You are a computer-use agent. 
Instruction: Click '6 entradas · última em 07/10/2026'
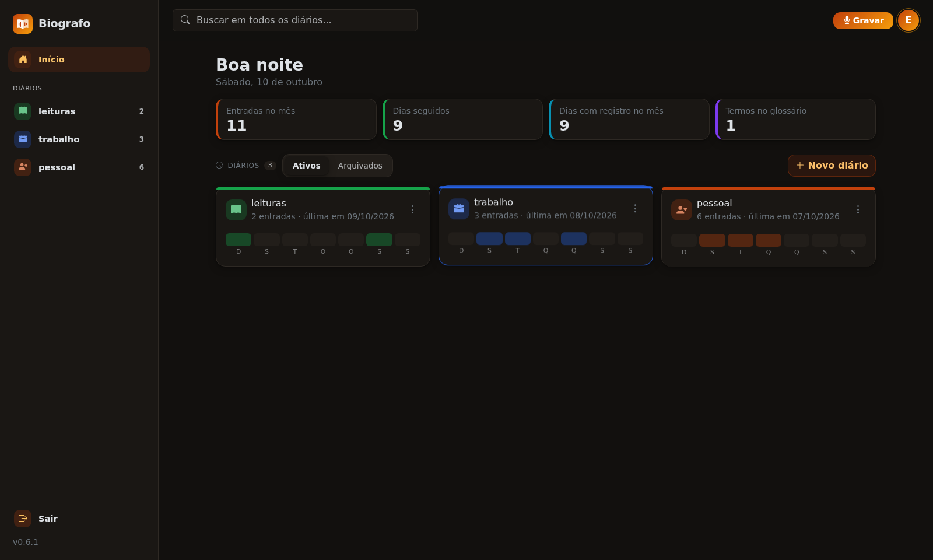tap(768, 216)
